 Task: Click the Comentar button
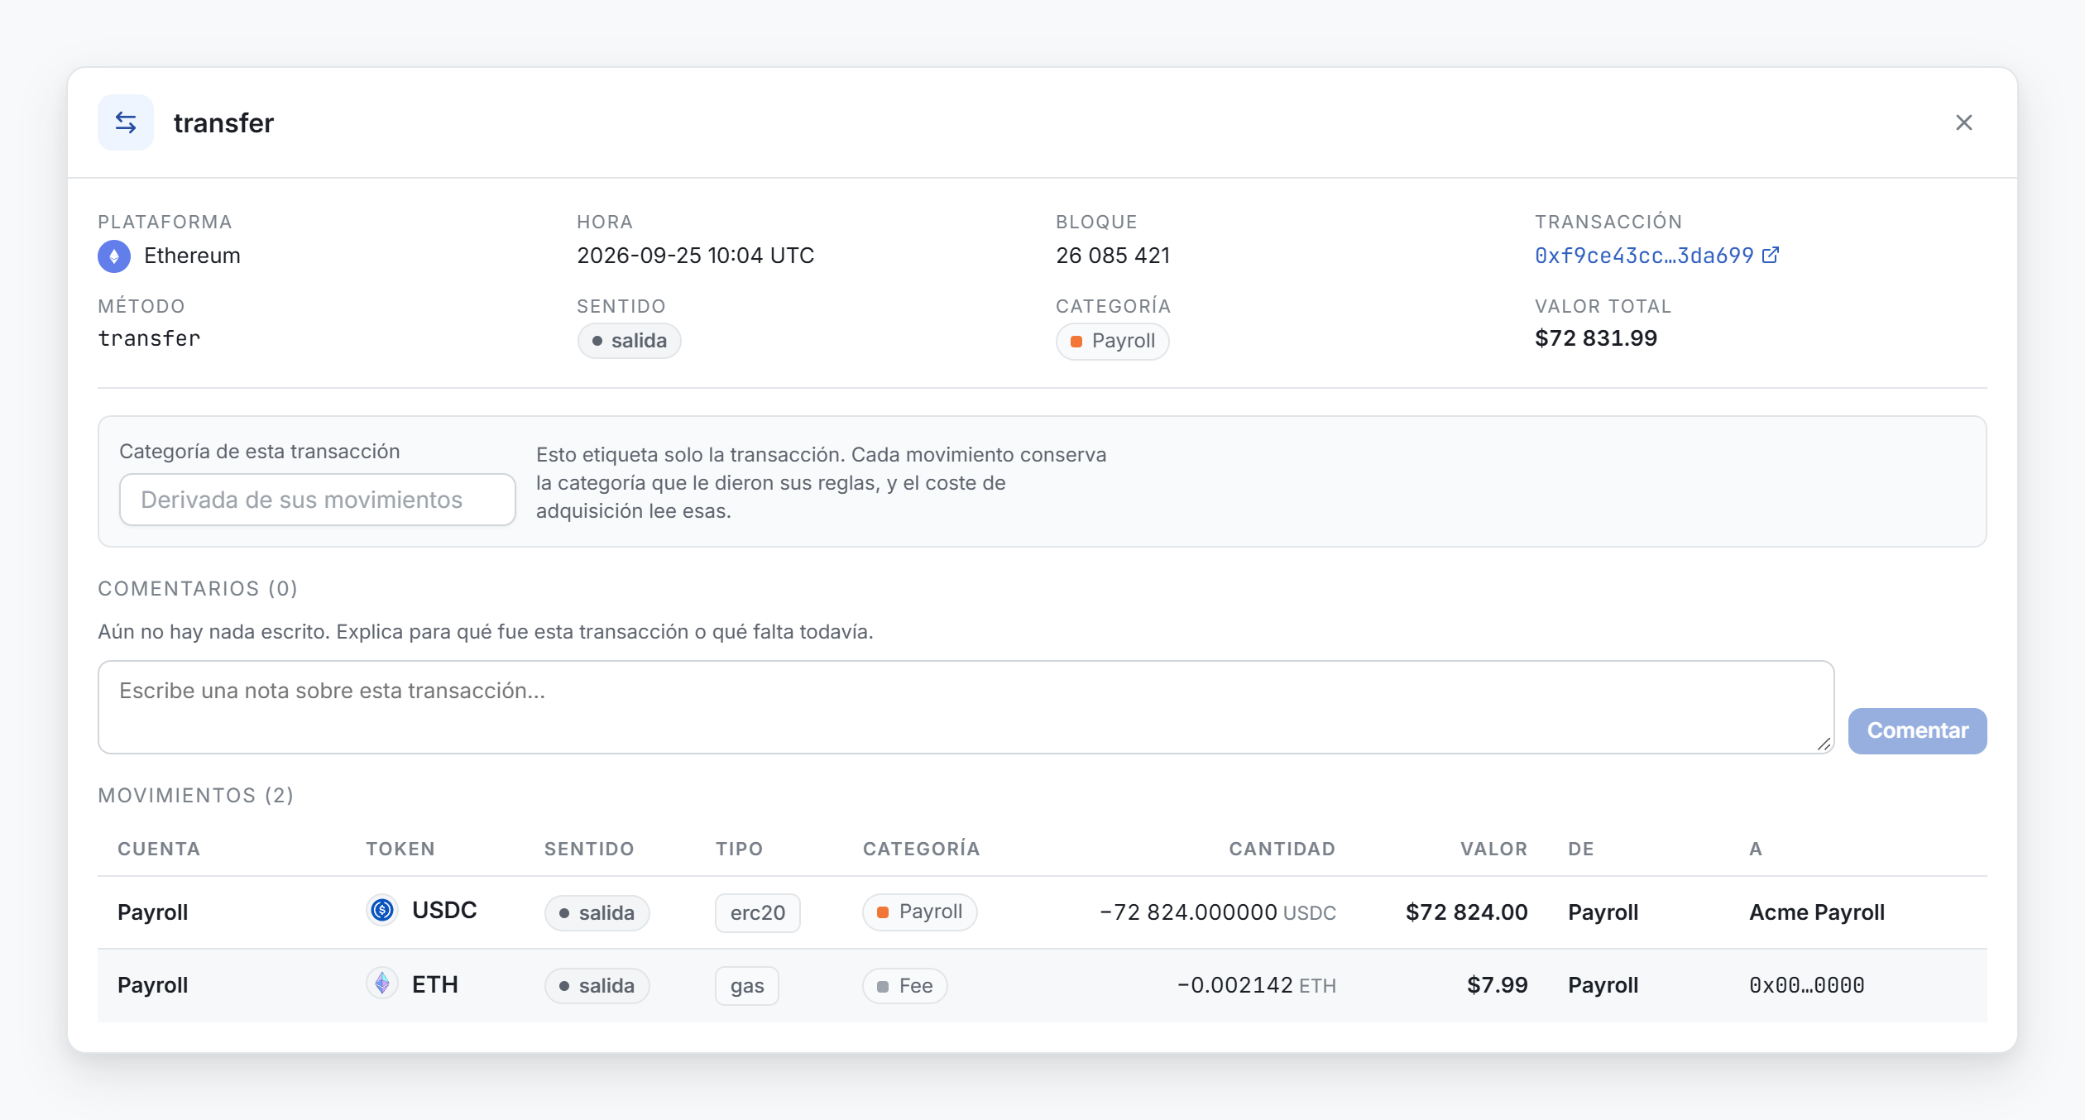tap(1917, 730)
